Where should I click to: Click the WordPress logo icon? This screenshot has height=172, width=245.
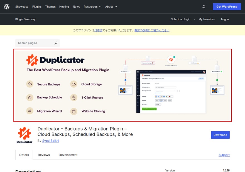pyautogui.click(x=7, y=7)
